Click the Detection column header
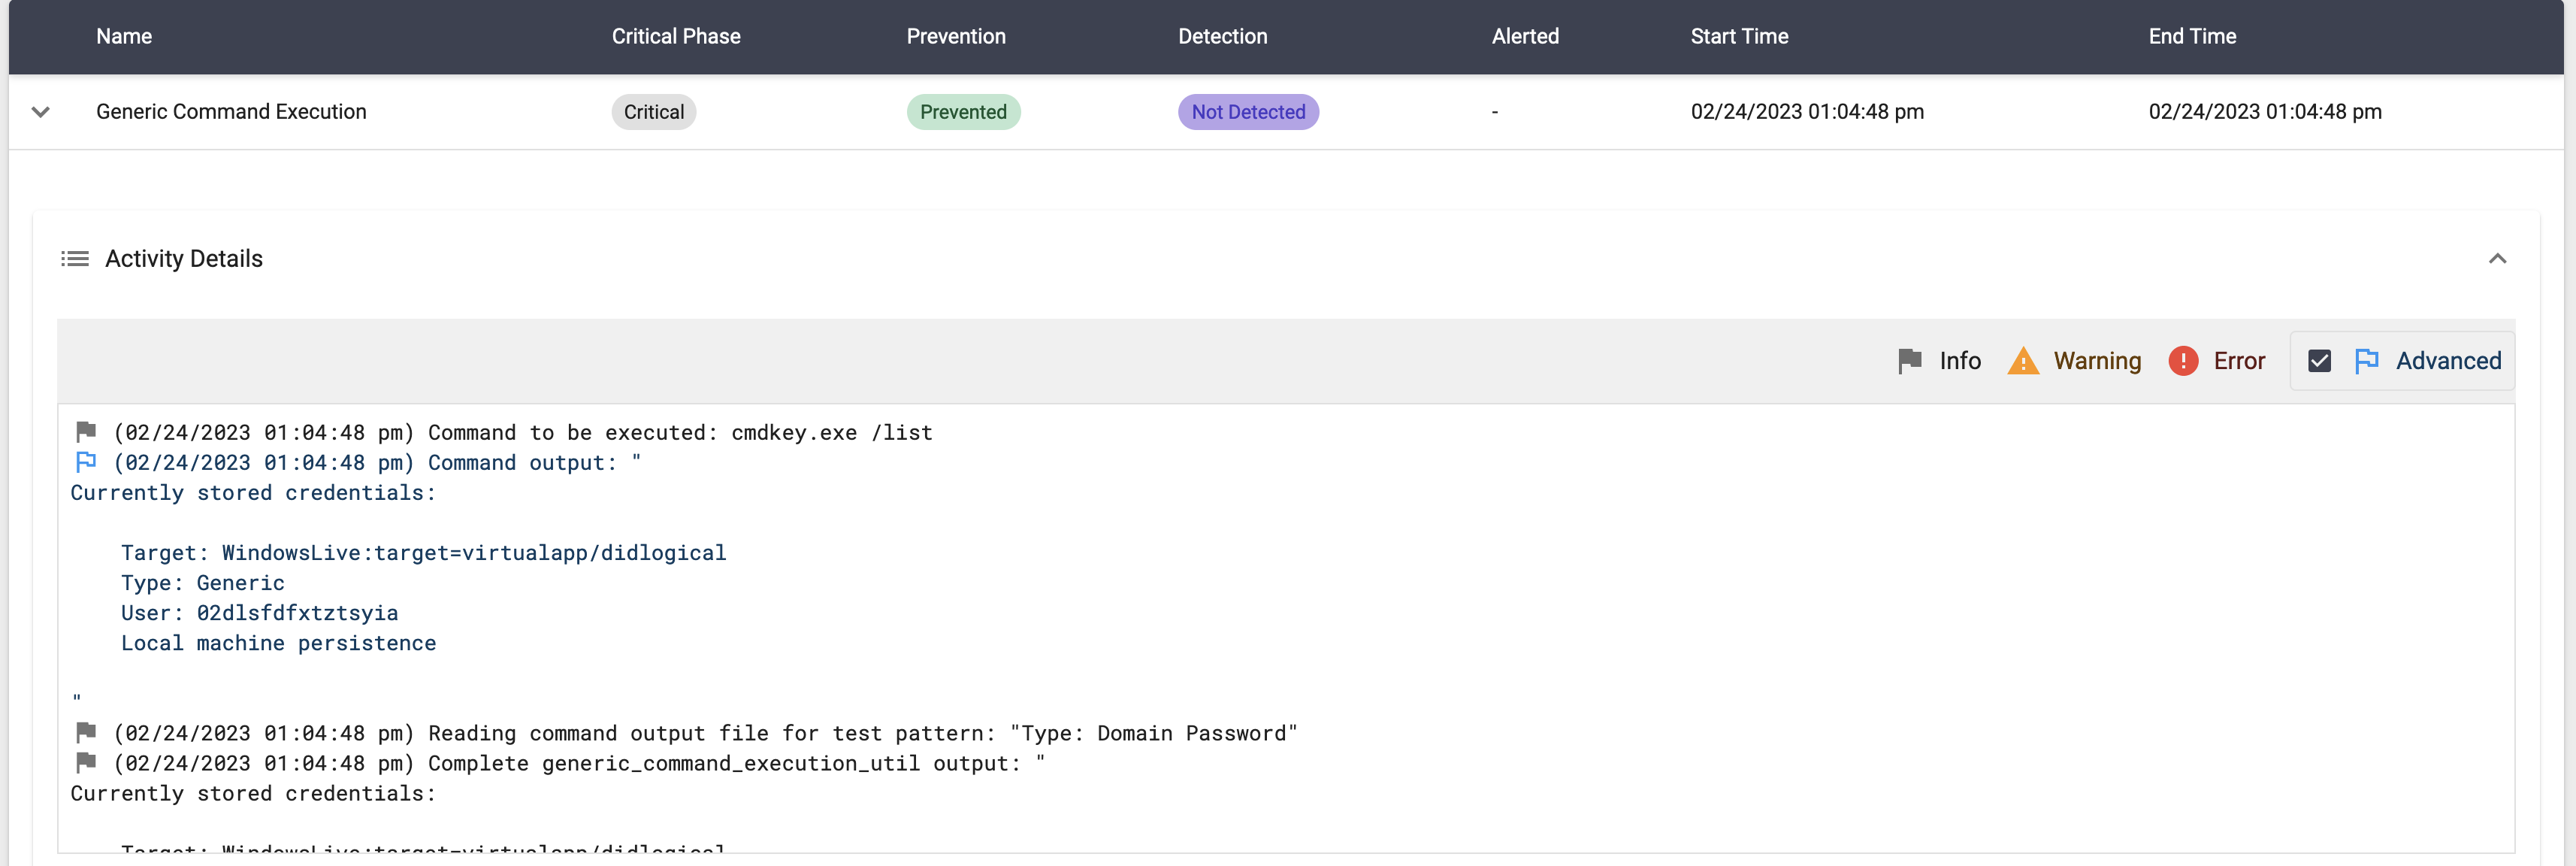This screenshot has height=866, width=2576. coord(1222,37)
